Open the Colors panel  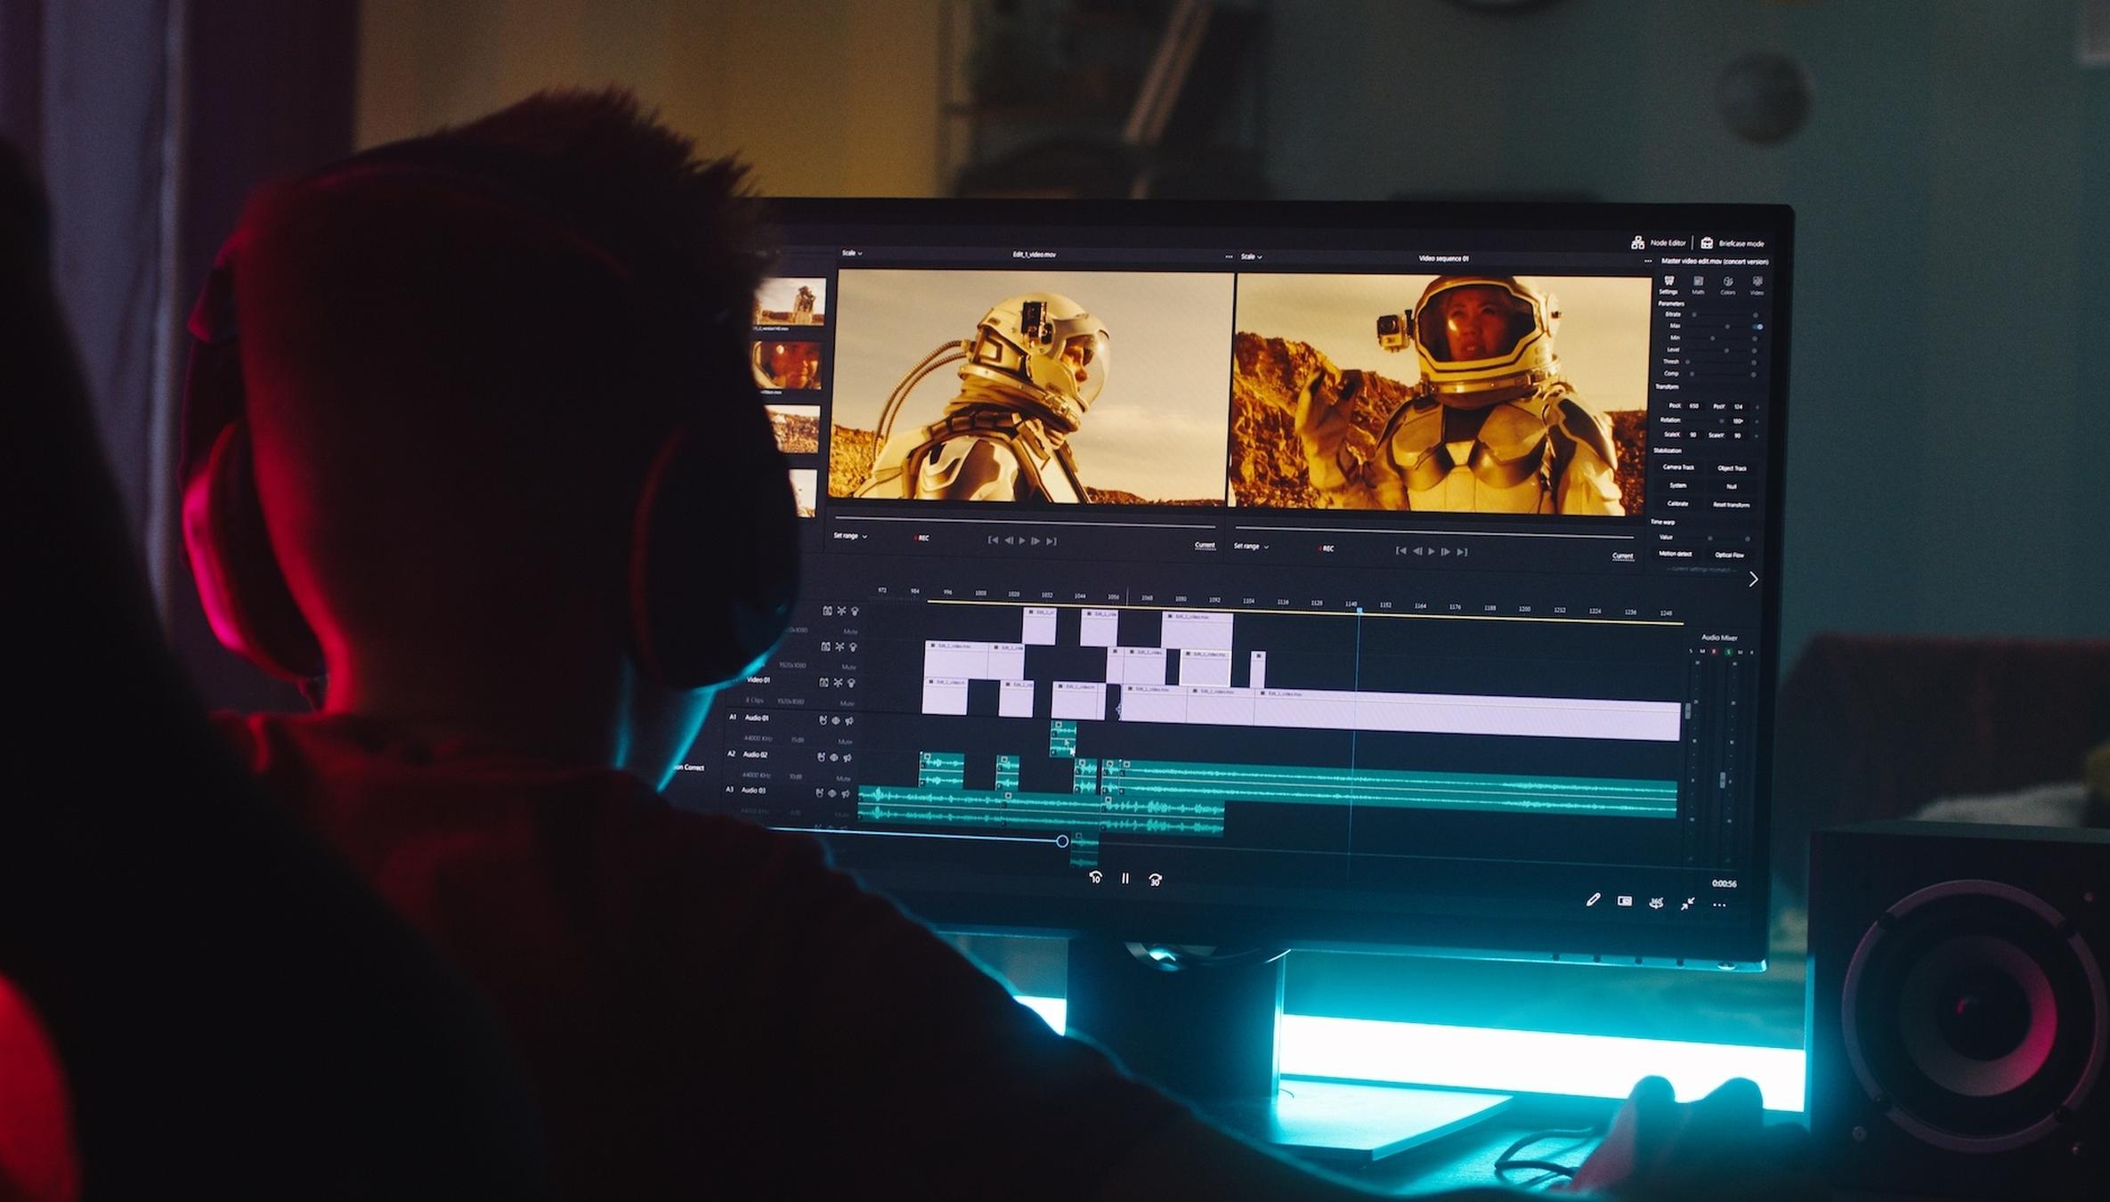(1728, 281)
